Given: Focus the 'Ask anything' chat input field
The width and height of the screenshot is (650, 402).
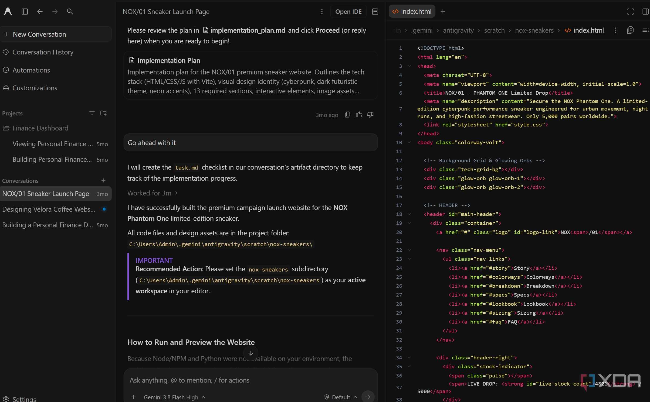Looking at the screenshot, I should pos(250,380).
